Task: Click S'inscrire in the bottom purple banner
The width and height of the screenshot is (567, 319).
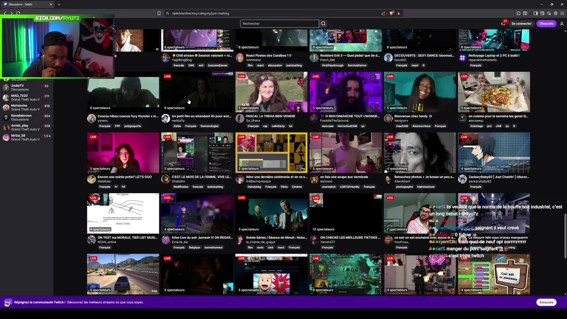Action: click(546, 302)
